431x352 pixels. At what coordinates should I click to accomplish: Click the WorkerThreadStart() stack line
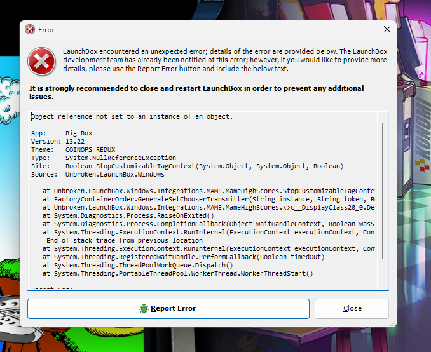(177, 273)
